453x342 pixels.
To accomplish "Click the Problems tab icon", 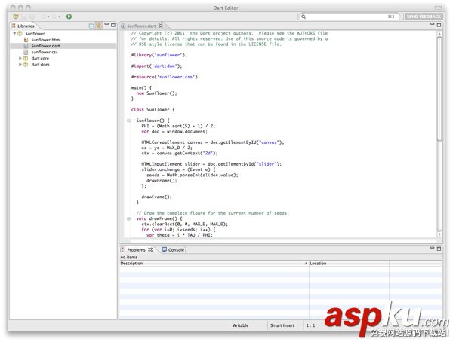I will pyautogui.click(x=123, y=250).
